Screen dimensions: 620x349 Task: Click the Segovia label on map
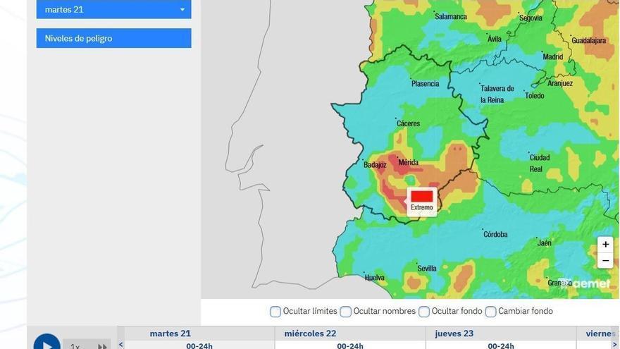[531, 18]
